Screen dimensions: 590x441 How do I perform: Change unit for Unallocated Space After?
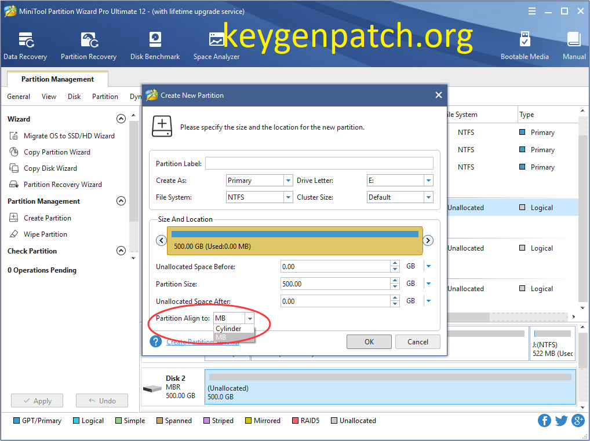(x=428, y=301)
